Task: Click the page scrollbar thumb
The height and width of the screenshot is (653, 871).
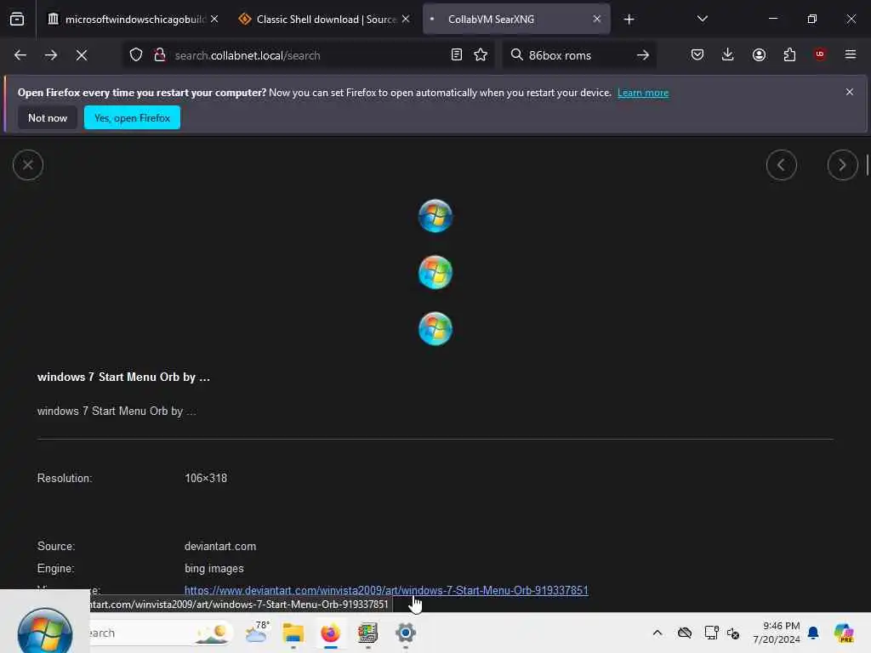Action: (x=867, y=165)
